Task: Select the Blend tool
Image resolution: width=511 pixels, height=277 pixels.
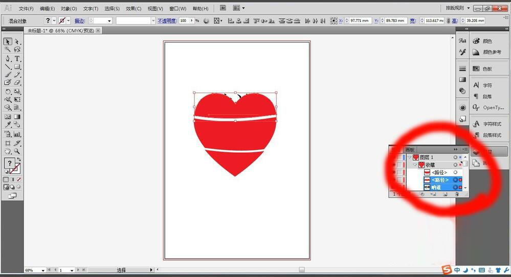Action: pyautogui.click(x=17, y=124)
